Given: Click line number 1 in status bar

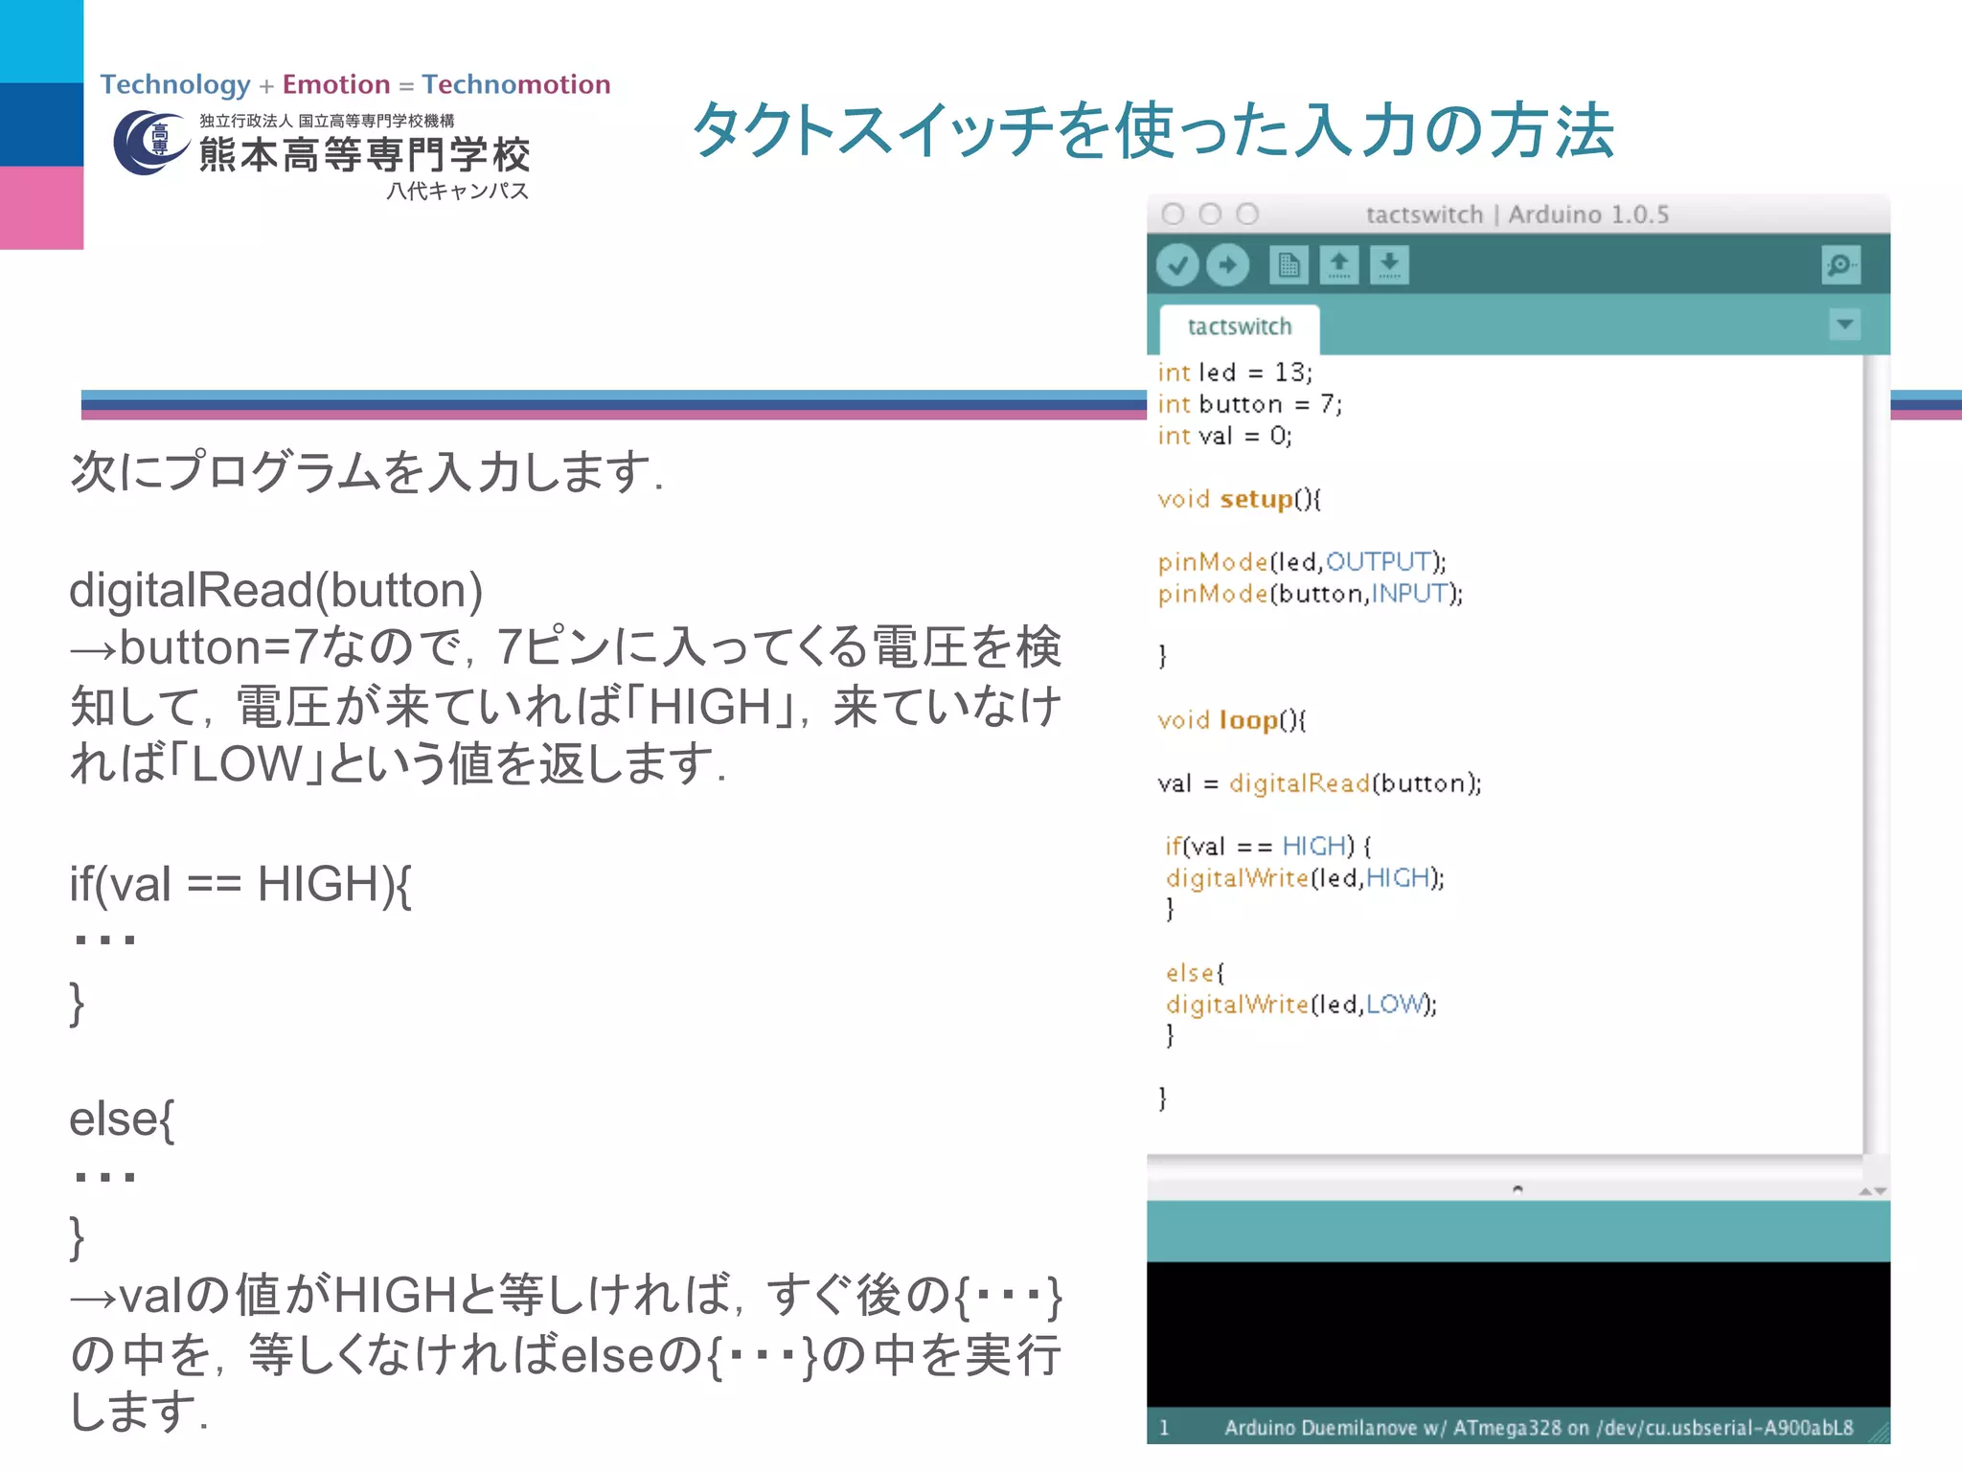Looking at the screenshot, I should click(x=1164, y=1428).
